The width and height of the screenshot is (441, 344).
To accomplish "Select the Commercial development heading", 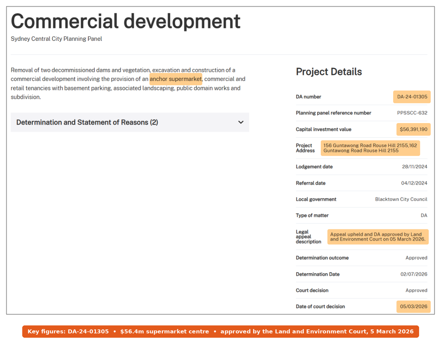I will click(125, 22).
